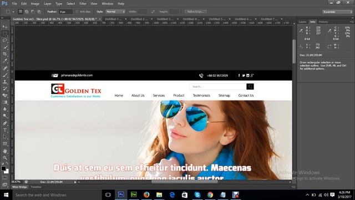The image size is (355, 200).
Task: Swap width and height values
Action: click(x=153, y=12)
